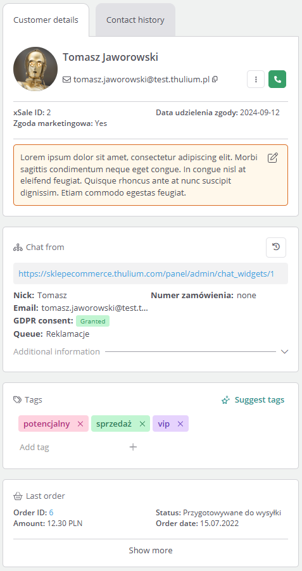Edit the customer note with pencil icon
Screen dimensions: 302x571
(x=272, y=158)
